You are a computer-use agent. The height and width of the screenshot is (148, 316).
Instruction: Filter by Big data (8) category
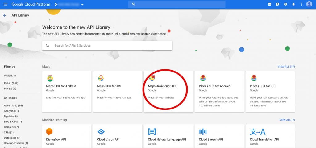11,116
